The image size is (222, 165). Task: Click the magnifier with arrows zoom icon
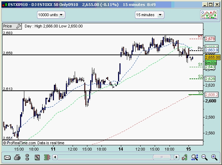point(195,157)
